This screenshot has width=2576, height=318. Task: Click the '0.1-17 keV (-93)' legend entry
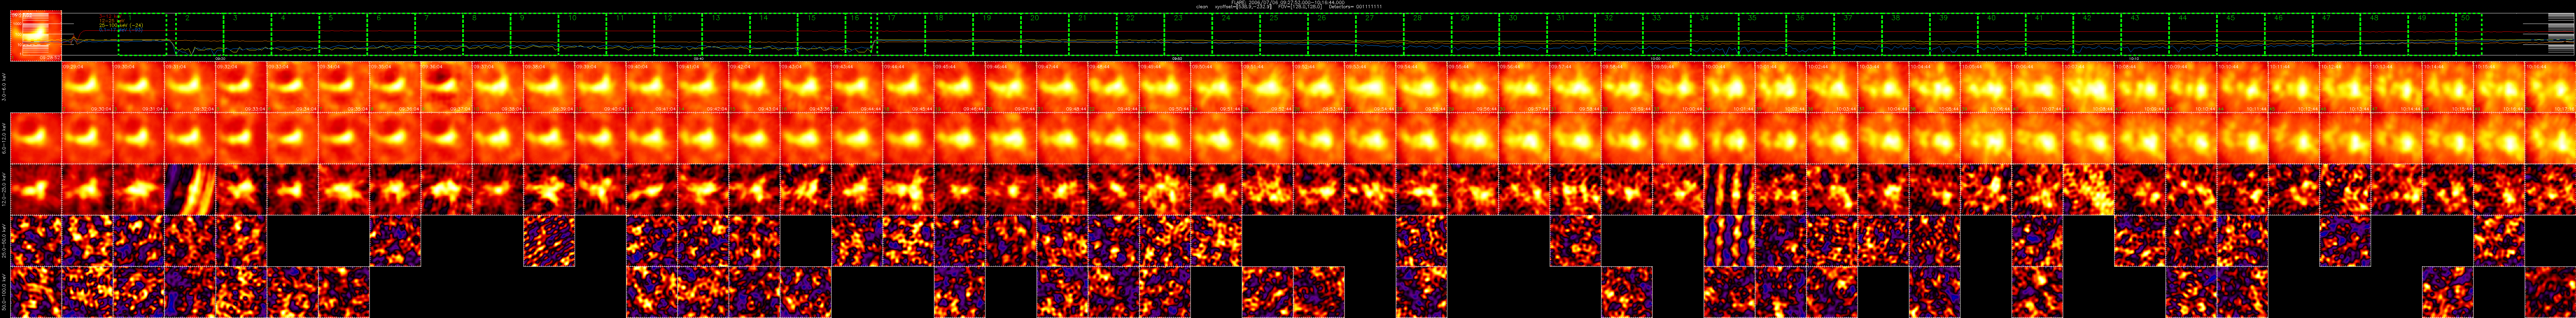coord(121,30)
